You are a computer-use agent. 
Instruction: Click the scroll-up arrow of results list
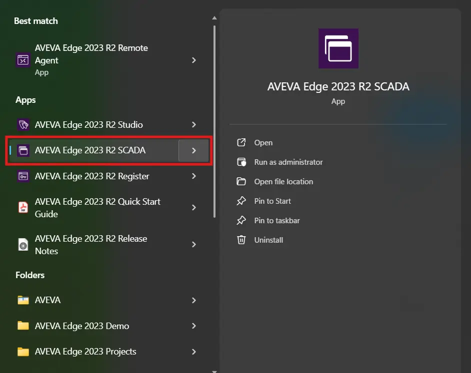point(214,18)
